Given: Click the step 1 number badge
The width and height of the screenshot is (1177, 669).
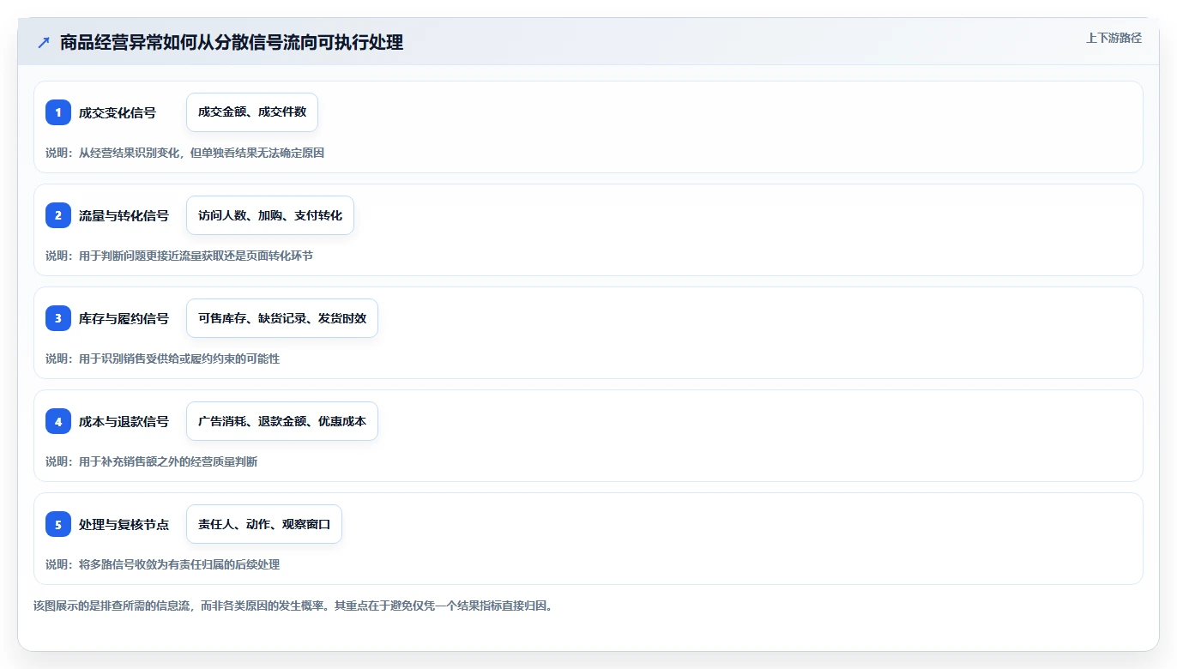Looking at the screenshot, I should click(58, 112).
